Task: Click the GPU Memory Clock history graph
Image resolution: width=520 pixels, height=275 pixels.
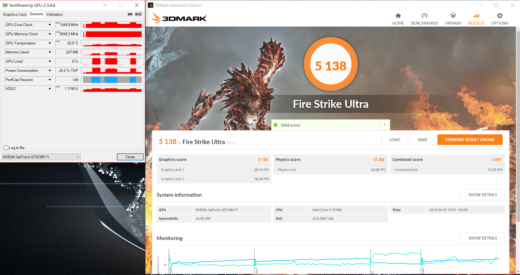Action: (112, 34)
